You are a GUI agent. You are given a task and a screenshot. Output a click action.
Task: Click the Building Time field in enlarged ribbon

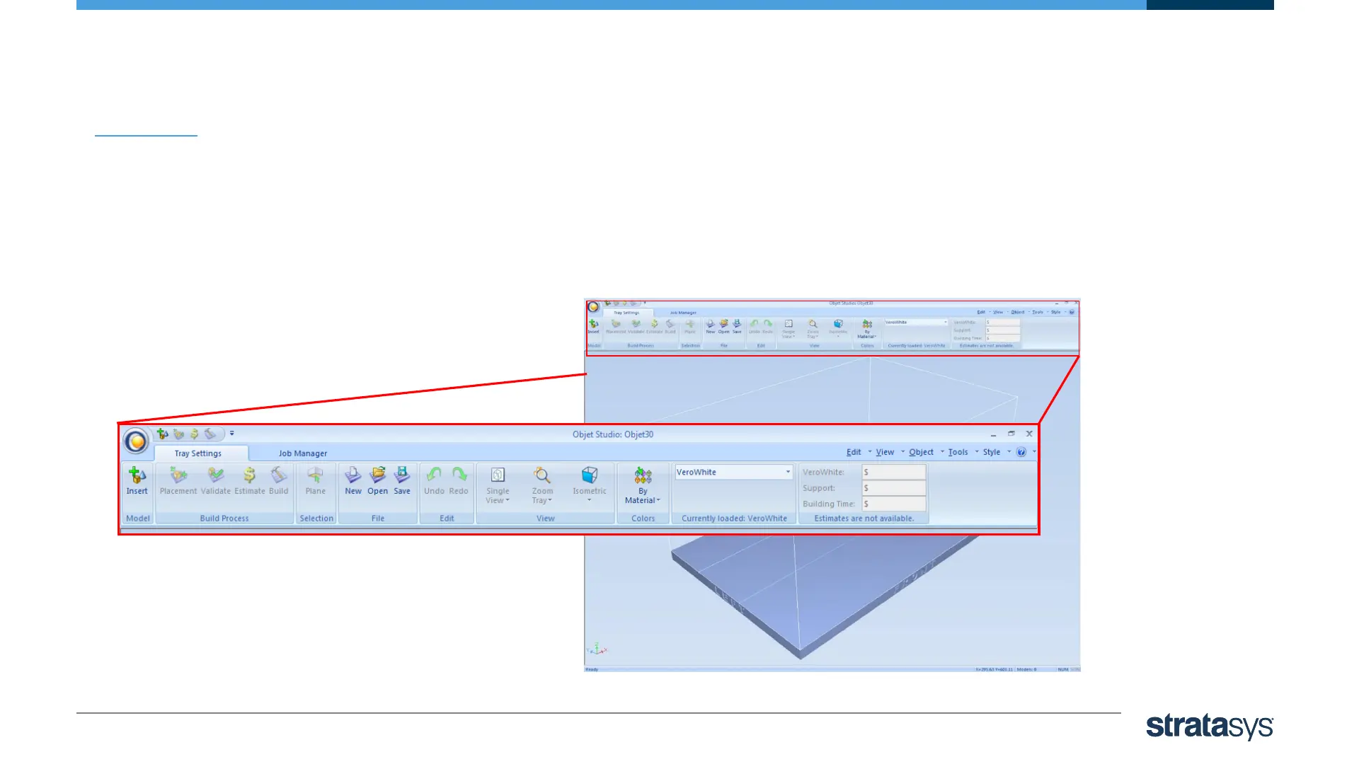(x=894, y=504)
